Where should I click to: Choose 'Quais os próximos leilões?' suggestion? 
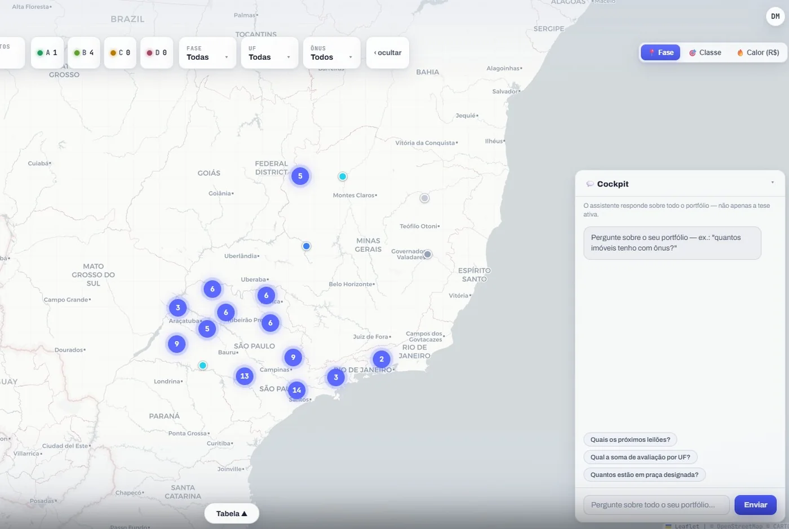point(630,439)
